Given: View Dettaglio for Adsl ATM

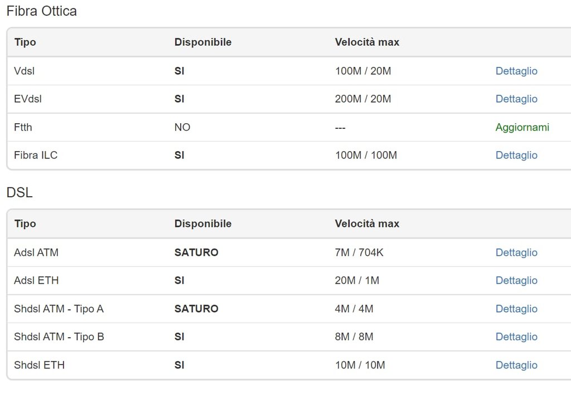Looking at the screenshot, I should point(516,253).
